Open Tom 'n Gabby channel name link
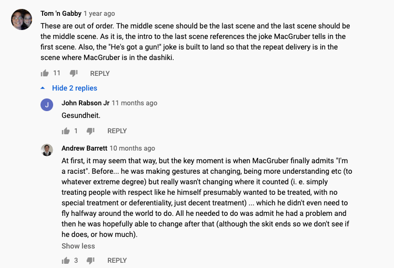 point(59,14)
